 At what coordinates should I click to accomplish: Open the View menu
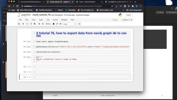tap(33, 20)
